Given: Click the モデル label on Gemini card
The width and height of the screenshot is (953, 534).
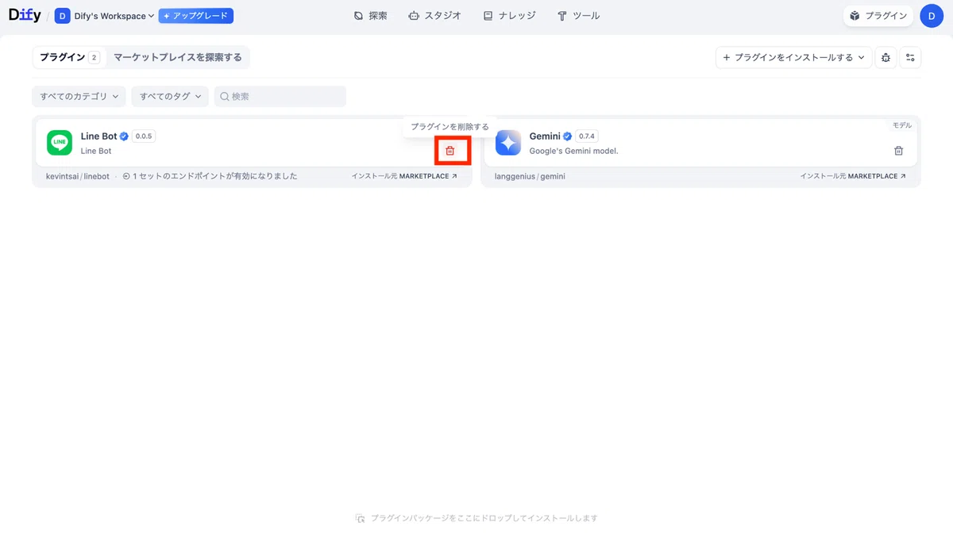Looking at the screenshot, I should click(x=901, y=125).
